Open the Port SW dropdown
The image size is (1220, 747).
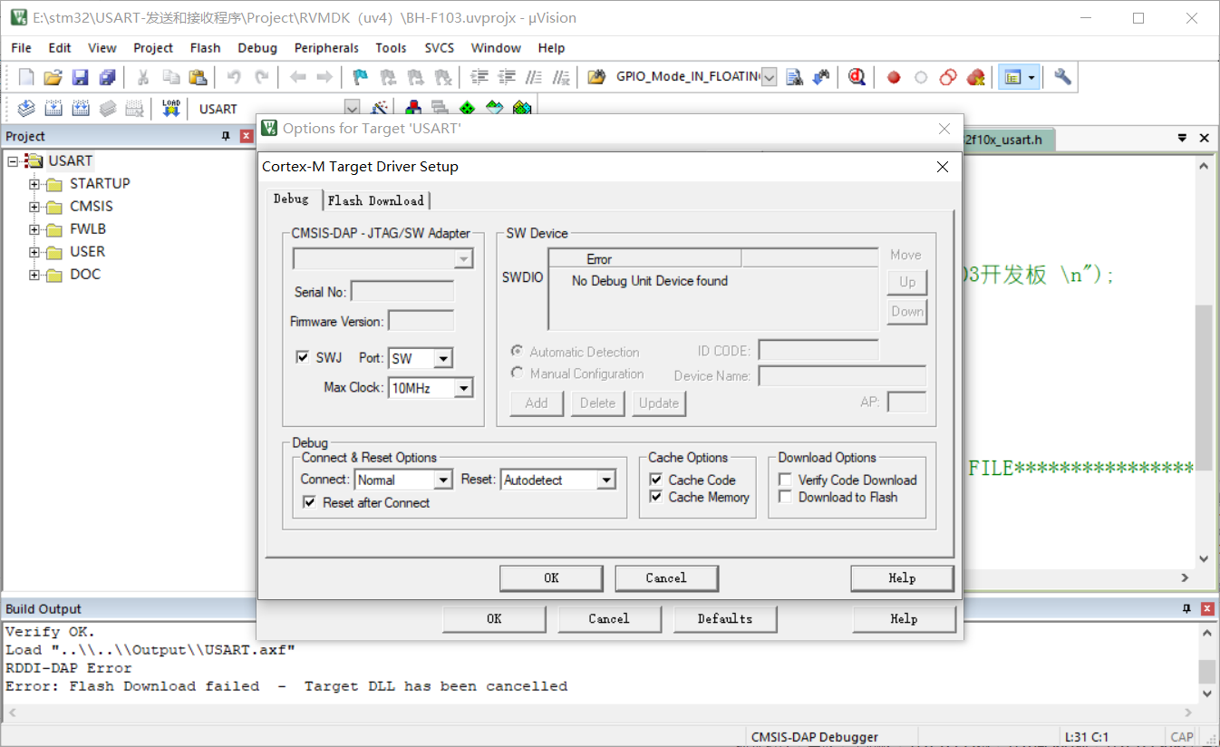click(x=442, y=359)
